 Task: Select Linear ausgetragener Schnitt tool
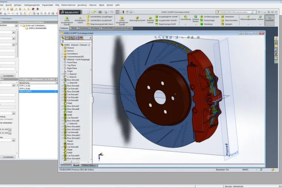click(x=122, y=21)
